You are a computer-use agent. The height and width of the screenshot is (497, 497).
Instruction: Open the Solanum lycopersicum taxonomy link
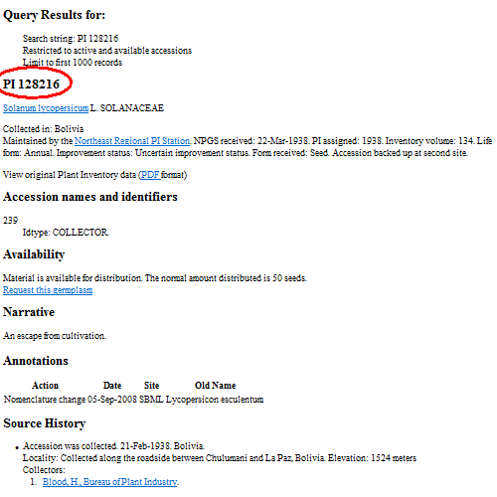click(46, 108)
